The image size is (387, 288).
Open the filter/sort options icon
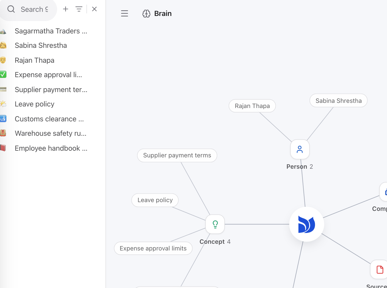(79, 9)
